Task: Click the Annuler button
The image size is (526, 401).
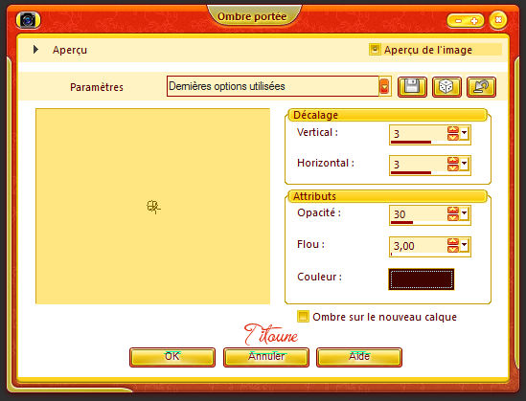Action: point(266,357)
